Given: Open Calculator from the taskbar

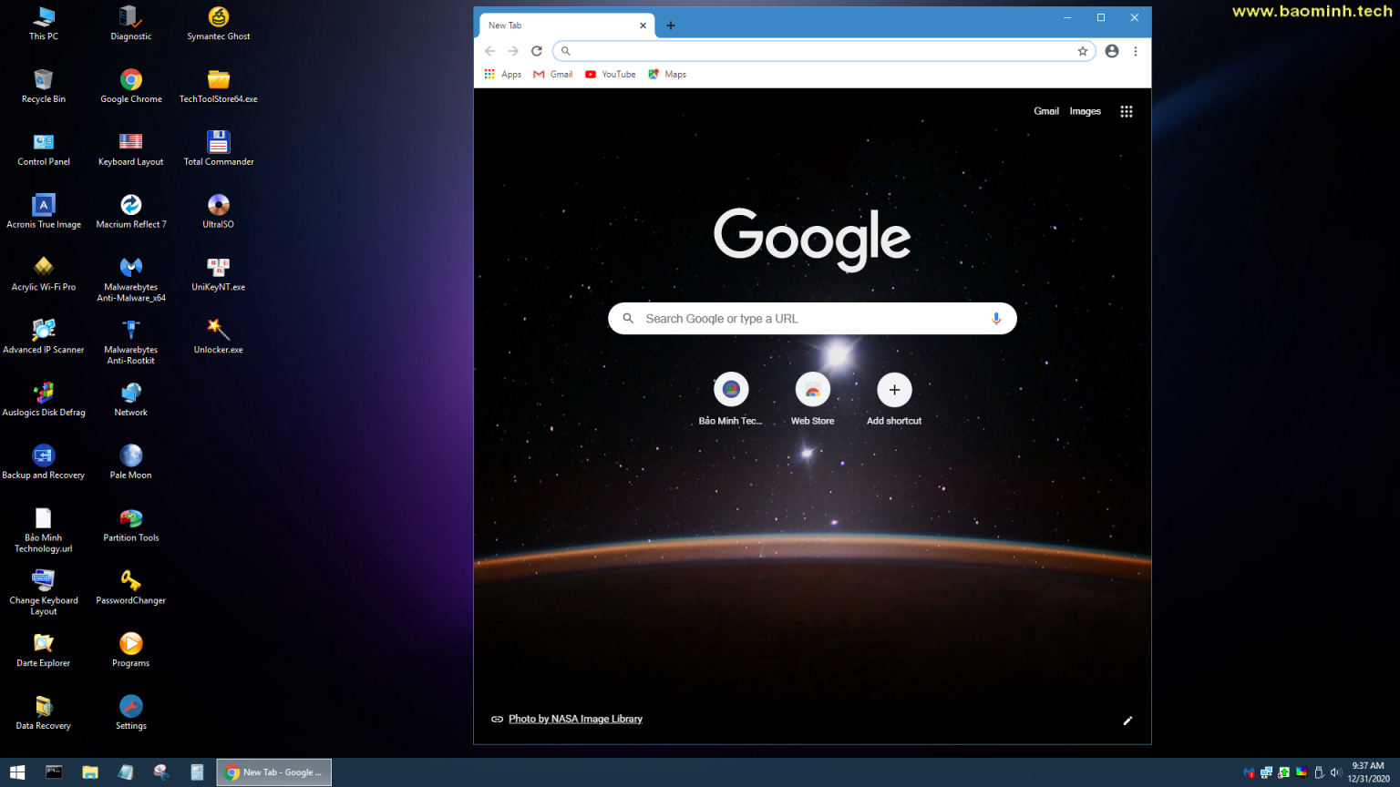Looking at the screenshot, I should point(197,772).
